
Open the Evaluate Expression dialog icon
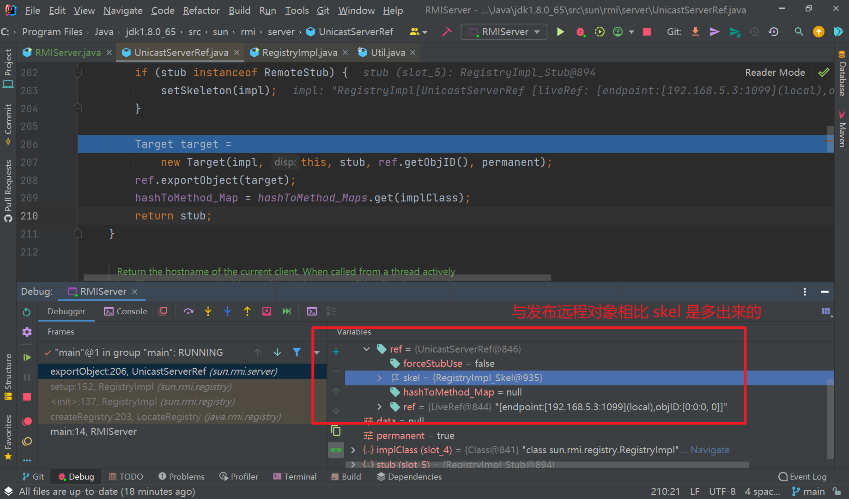point(312,311)
